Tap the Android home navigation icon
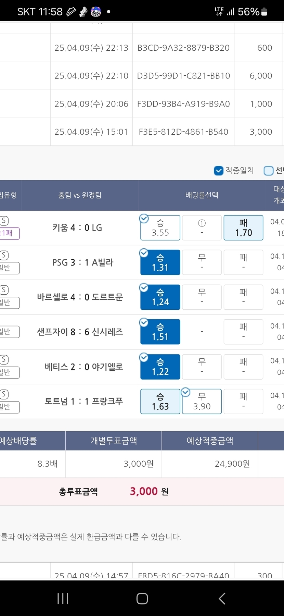This screenshot has width=284, height=616. [142, 599]
